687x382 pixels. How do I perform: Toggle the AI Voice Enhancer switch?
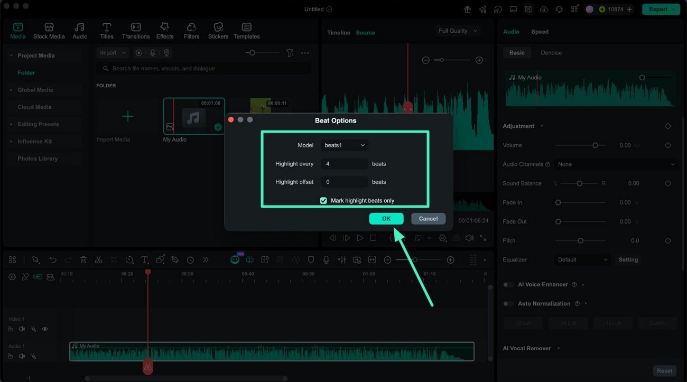point(508,285)
